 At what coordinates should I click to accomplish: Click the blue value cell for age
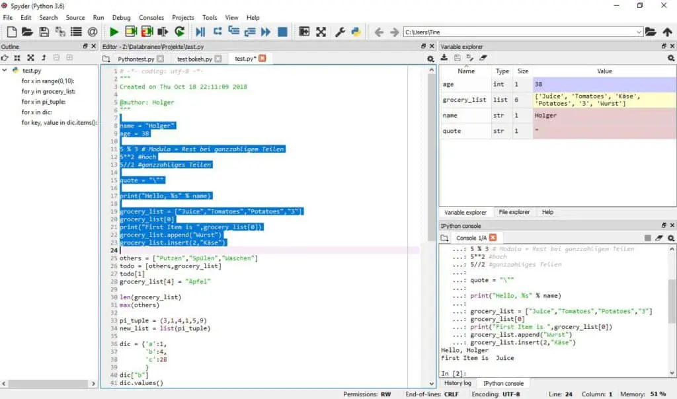point(604,84)
